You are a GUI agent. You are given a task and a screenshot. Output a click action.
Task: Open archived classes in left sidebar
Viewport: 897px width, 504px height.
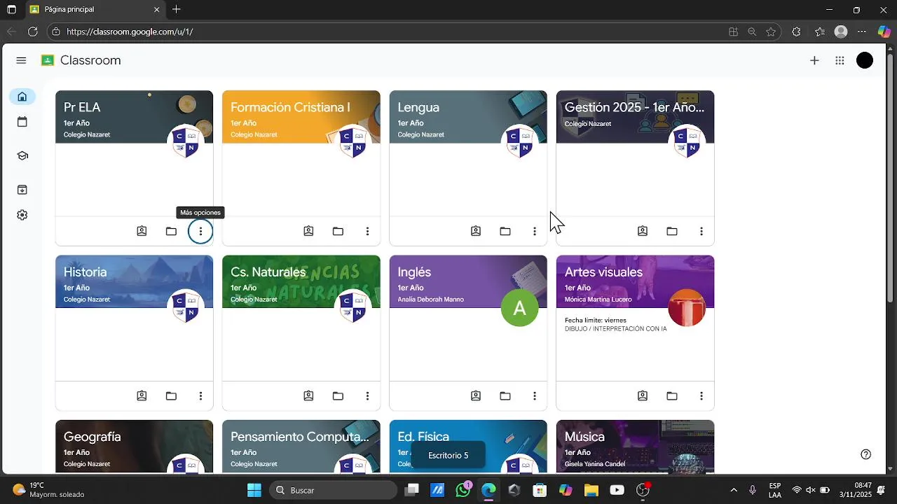tap(22, 190)
